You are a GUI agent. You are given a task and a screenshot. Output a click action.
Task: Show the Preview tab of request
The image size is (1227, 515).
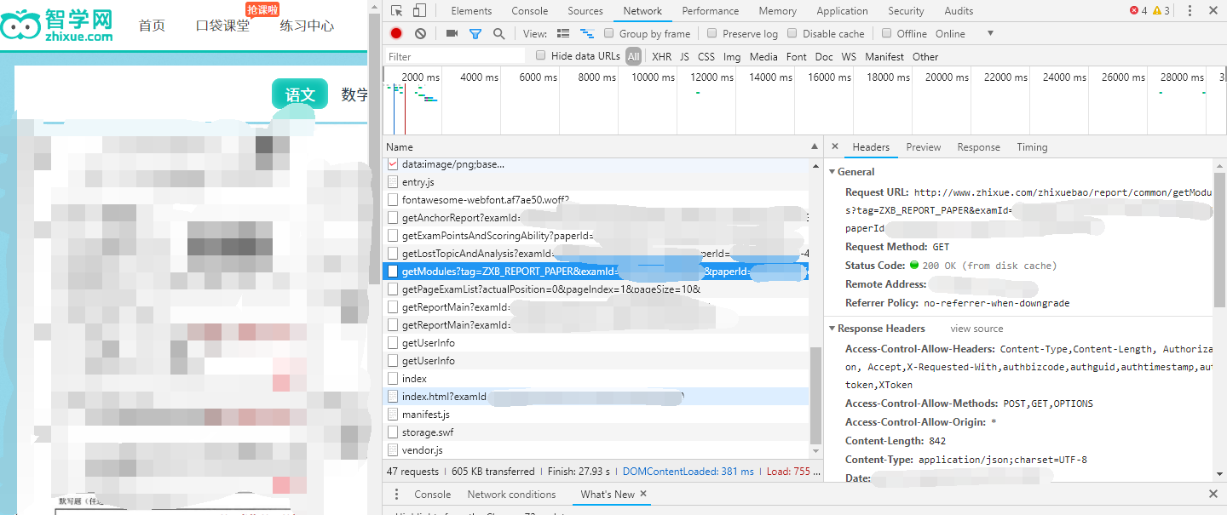point(924,146)
